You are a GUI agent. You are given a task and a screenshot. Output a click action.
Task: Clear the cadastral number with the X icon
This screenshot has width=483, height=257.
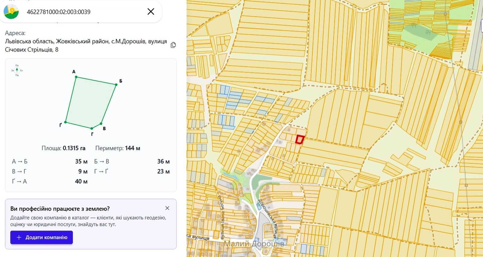[x=151, y=12]
